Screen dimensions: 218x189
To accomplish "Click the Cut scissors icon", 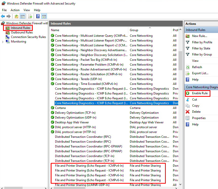I will (188, 100).
